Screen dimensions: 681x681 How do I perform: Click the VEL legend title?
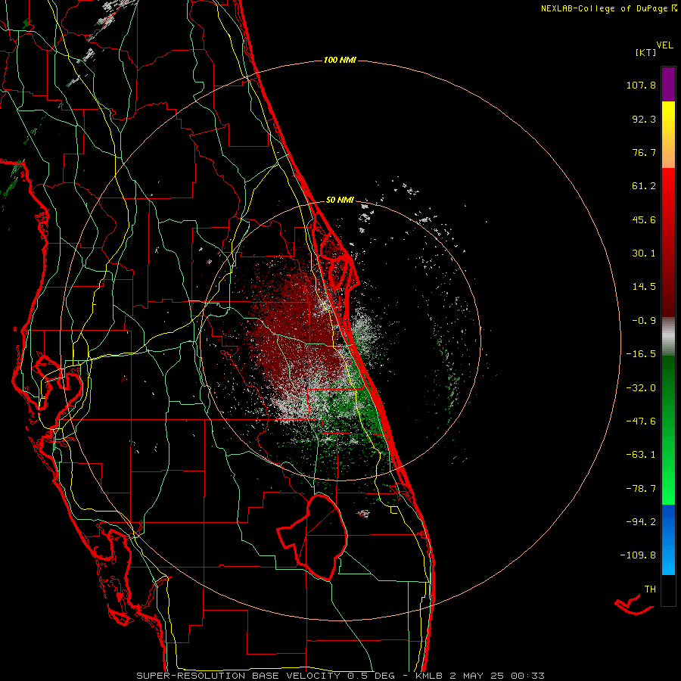click(664, 45)
